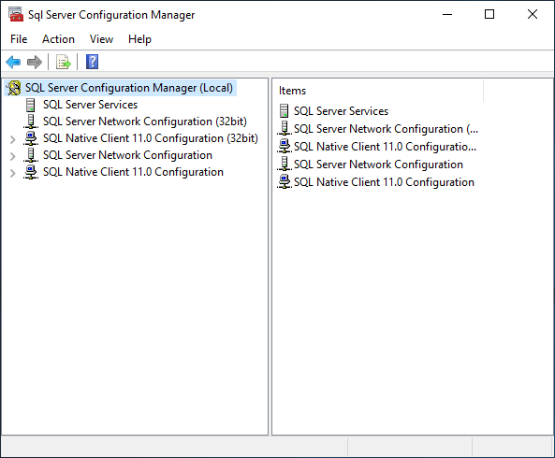This screenshot has height=458, width=555.
Task: Click SQL Server Network Configuration icon in tree
Action: tap(31, 155)
